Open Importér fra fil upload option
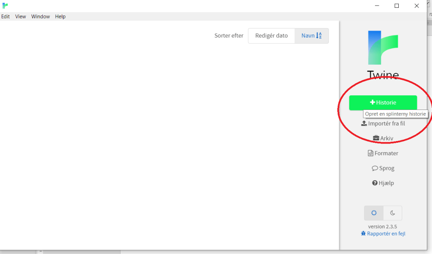This screenshot has height=254, width=432. point(383,123)
